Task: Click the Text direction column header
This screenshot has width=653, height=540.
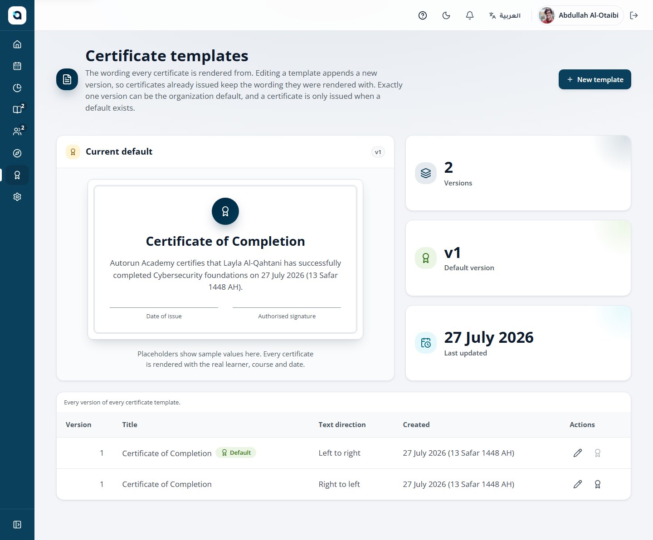Action: [342, 425]
